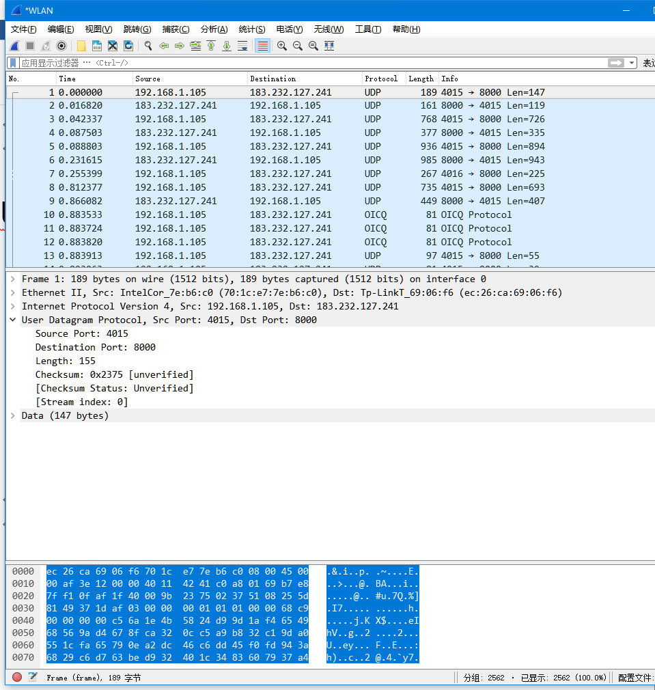Click the reload capture file icon

128,46
